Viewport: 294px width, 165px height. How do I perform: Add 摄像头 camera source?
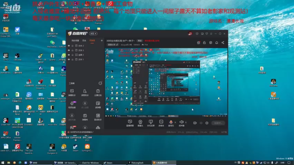point(140,123)
